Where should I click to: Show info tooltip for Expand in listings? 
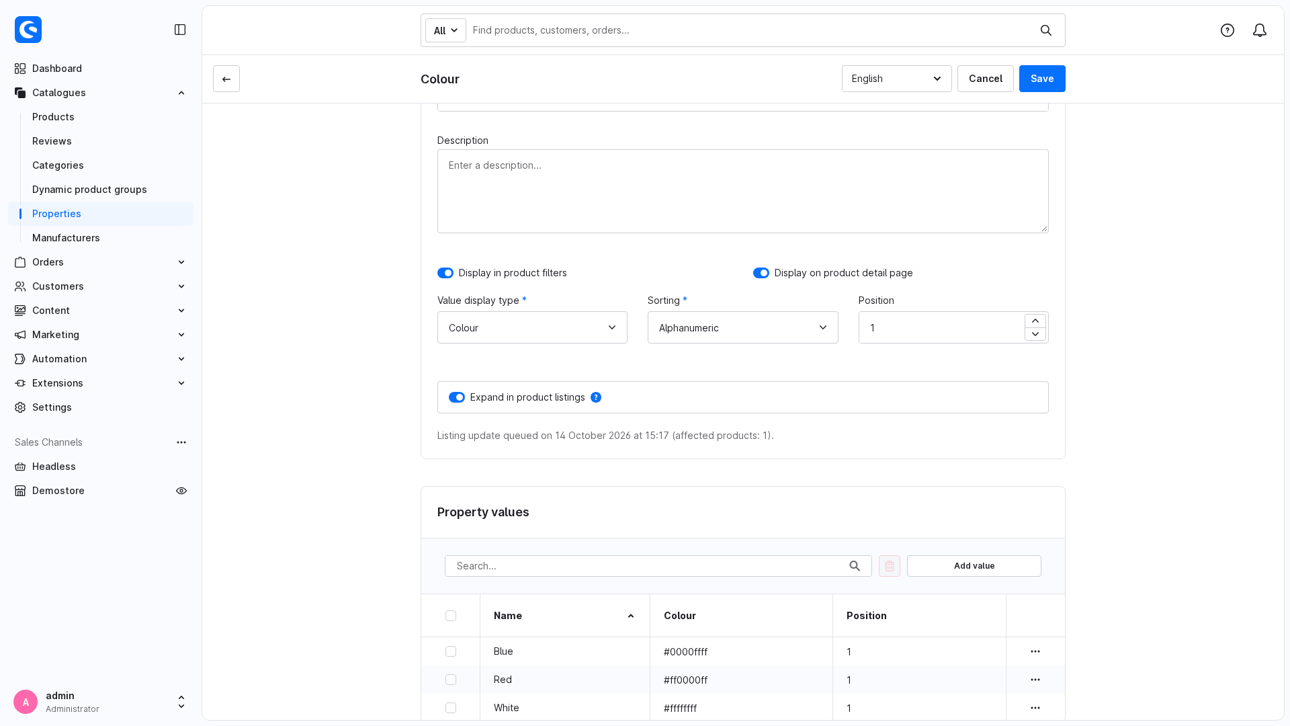click(x=596, y=397)
